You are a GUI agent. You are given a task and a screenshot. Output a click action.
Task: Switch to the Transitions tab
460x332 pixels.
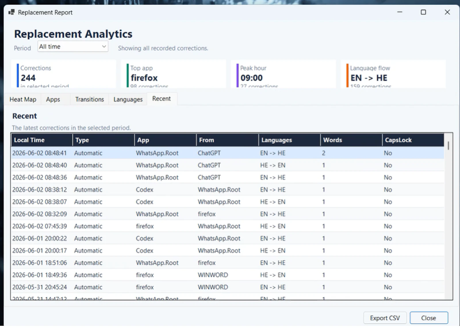(89, 99)
